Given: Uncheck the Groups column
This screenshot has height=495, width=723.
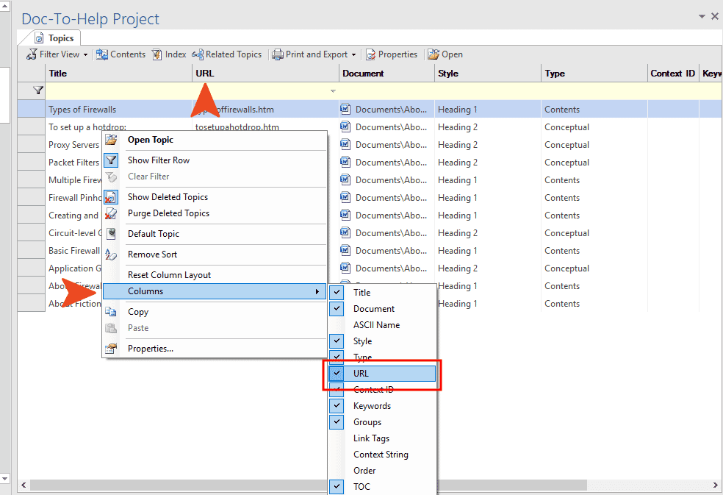Looking at the screenshot, I should (x=337, y=422).
